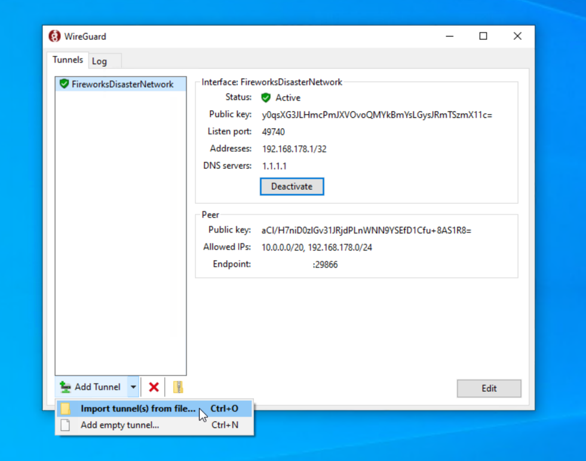
Task: Click the green shield beside Active status
Action: [x=266, y=98]
